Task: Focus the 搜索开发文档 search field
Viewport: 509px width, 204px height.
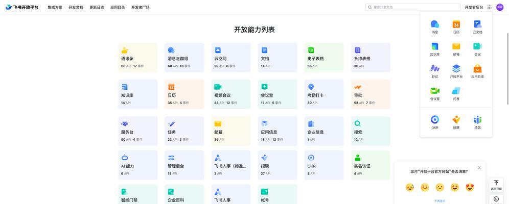Action: (413, 7)
